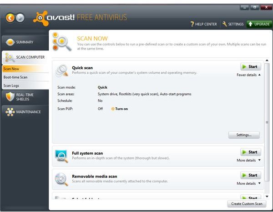
Task: Click the Maintenance molecule icon
Action: (x=10, y=112)
